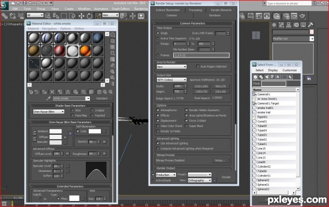
Task: Open the Modify panel icon
Action: pyautogui.click(x=281, y=25)
